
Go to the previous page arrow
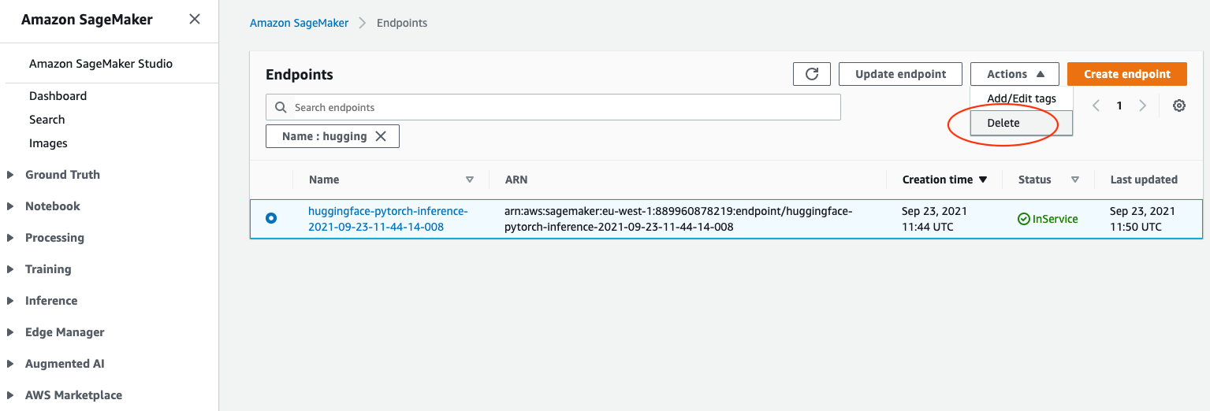[x=1096, y=106]
